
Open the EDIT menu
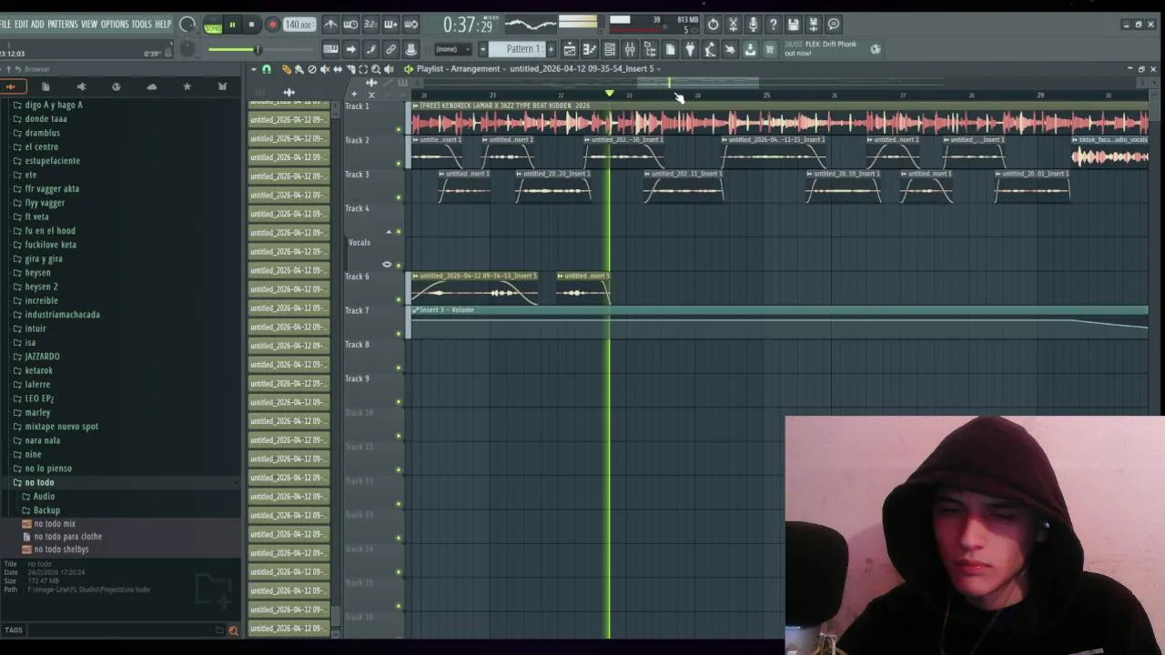coord(21,25)
